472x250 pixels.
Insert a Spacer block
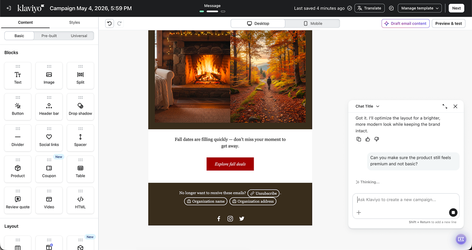80,138
